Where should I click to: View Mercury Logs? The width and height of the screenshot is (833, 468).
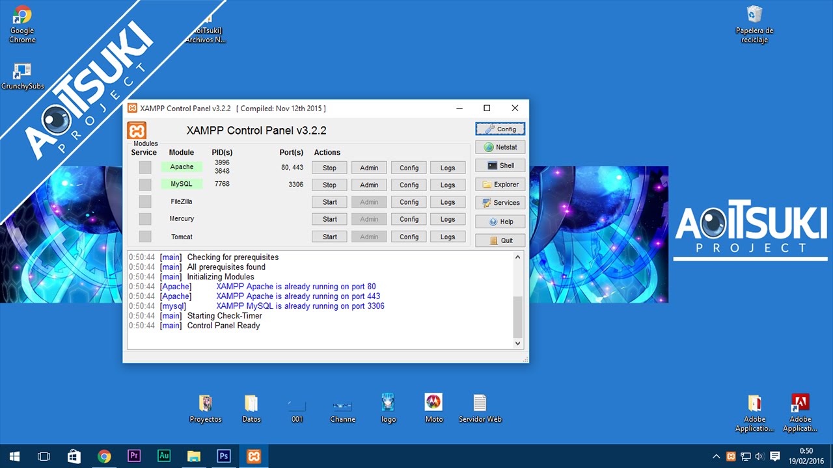448,219
